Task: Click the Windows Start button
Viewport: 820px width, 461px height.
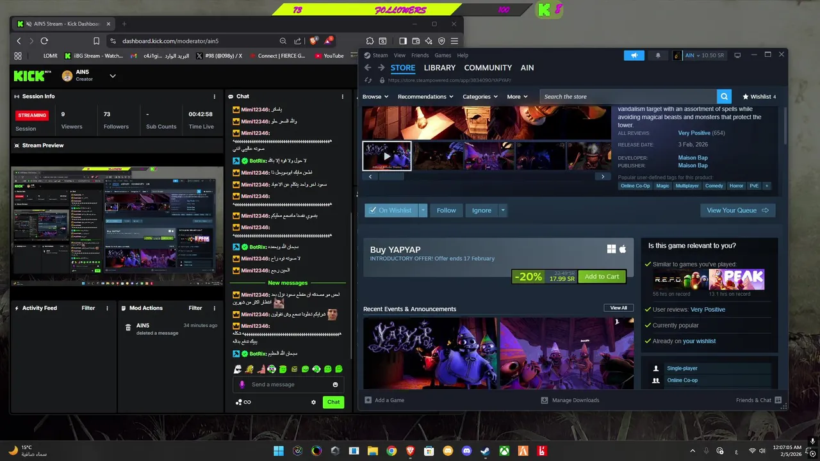Action: [x=279, y=451]
